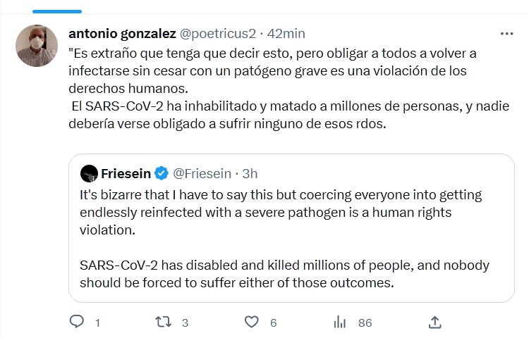Open the retweet options icon
The height and width of the screenshot is (338, 529).
[163, 322]
